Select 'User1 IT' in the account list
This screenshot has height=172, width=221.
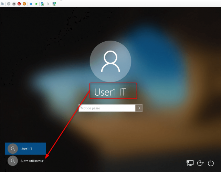[x=26, y=149]
